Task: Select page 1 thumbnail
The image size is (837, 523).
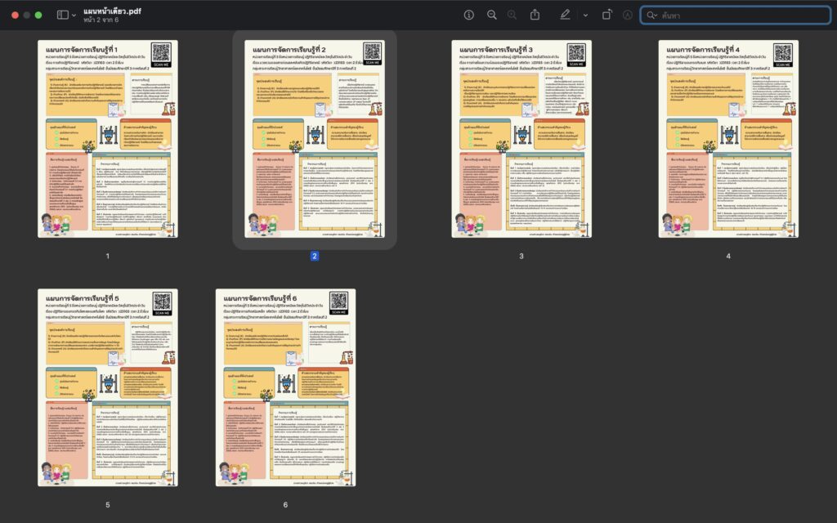Action: [107, 139]
